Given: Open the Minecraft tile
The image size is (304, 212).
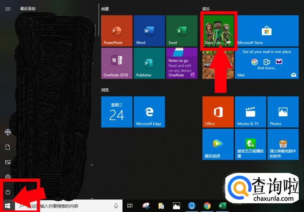Looking at the screenshot, I should point(218,63).
